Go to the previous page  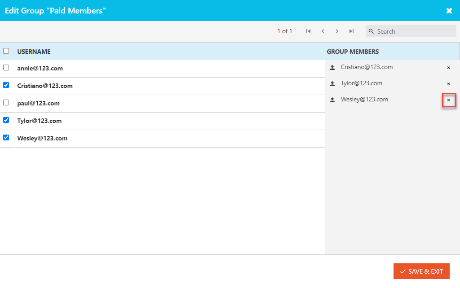tap(323, 31)
